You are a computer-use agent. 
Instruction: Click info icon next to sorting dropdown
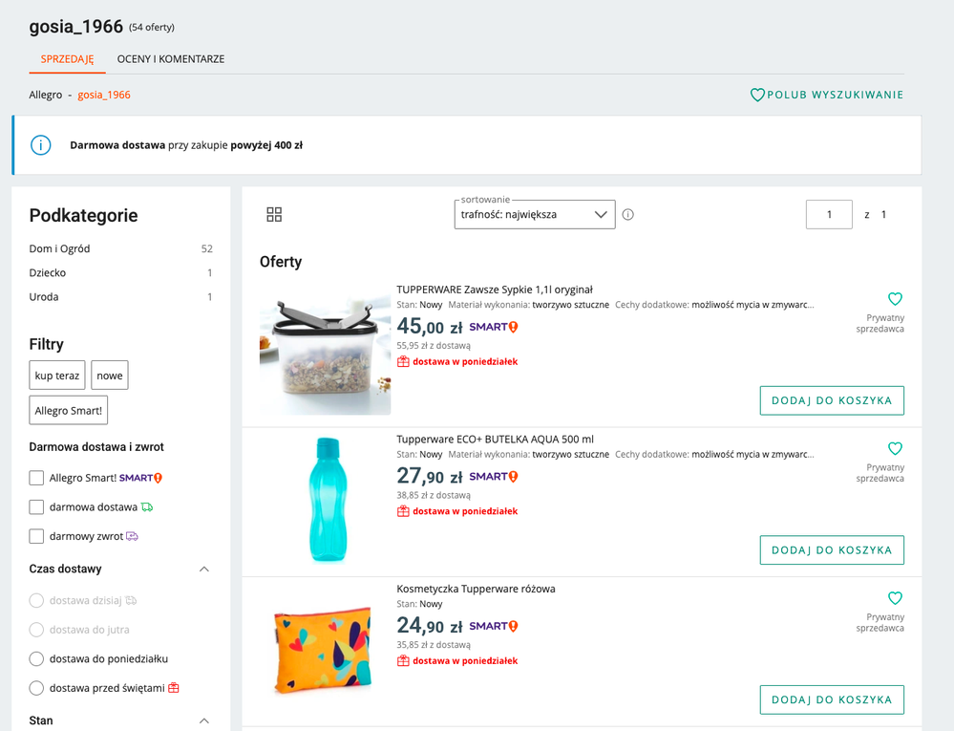coord(628,214)
